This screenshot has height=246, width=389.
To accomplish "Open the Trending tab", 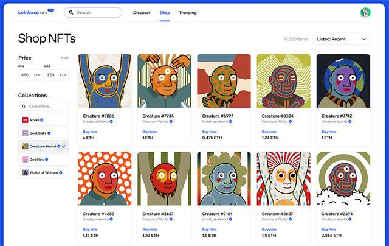I will 187,12.
